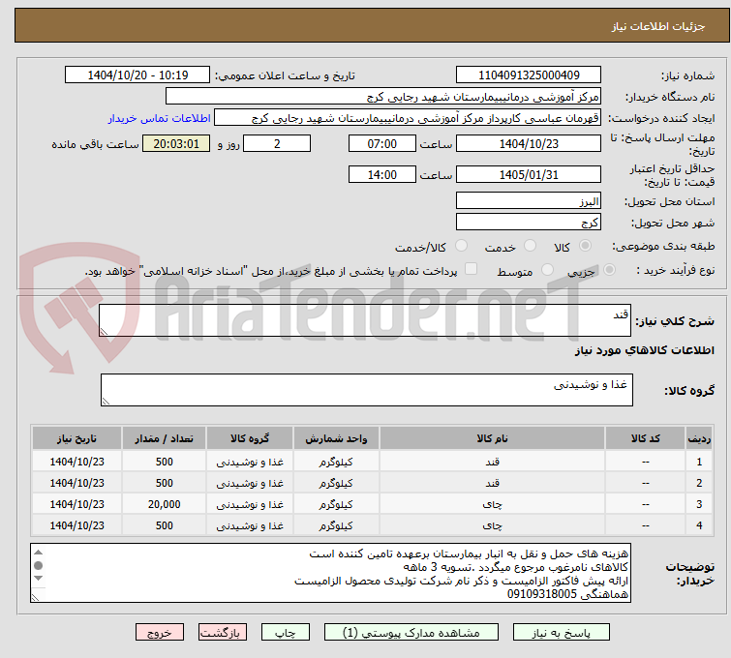Viewport: 731px width, 658px height.
Task: Click the validity time 14:00 field
Action: pyautogui.click(x=381, y=174)
